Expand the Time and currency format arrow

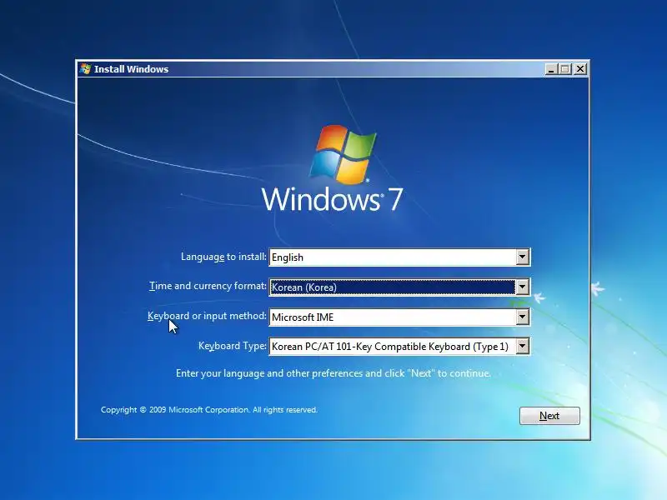pyautogui.click(x=523, y=287)
